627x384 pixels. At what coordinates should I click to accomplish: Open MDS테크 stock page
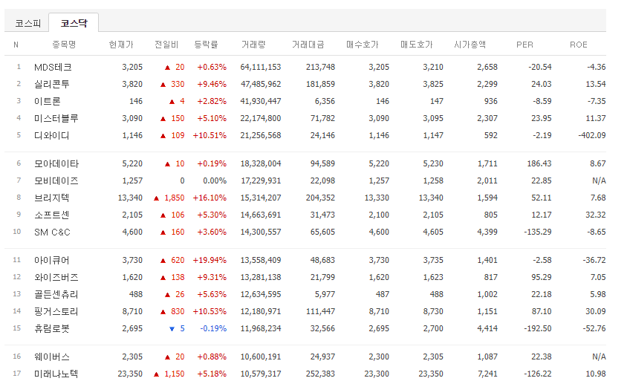tap(53, 67)
